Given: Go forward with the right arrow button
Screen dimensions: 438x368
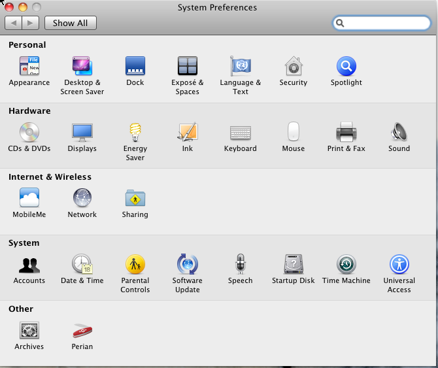Looking at the screenshot, I should [31, 23].
